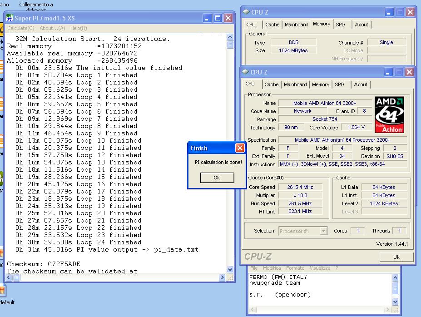The height and width of the screenshot is (317, 421).
Task: Click the Multiplier value x 10.0
Action: click(x=300, y=195)
